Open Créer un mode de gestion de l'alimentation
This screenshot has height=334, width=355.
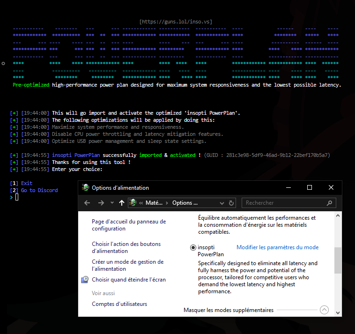click(128, 266)
